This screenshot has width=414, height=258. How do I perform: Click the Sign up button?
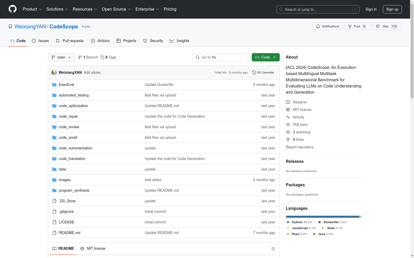click(x=392, y=9)
